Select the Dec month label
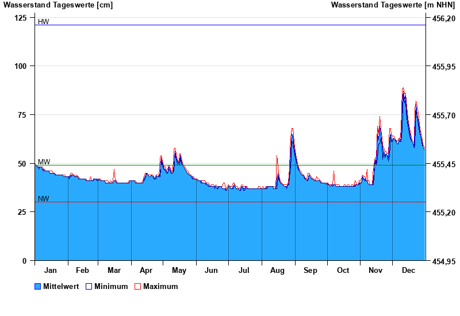 point(408,270)
